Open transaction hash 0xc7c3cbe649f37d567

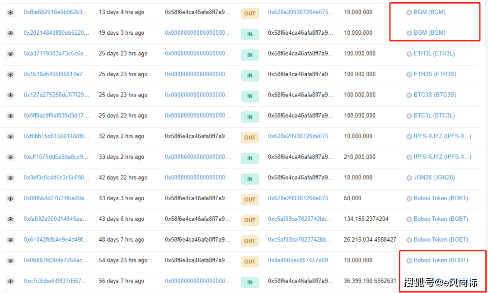point(56,281)
